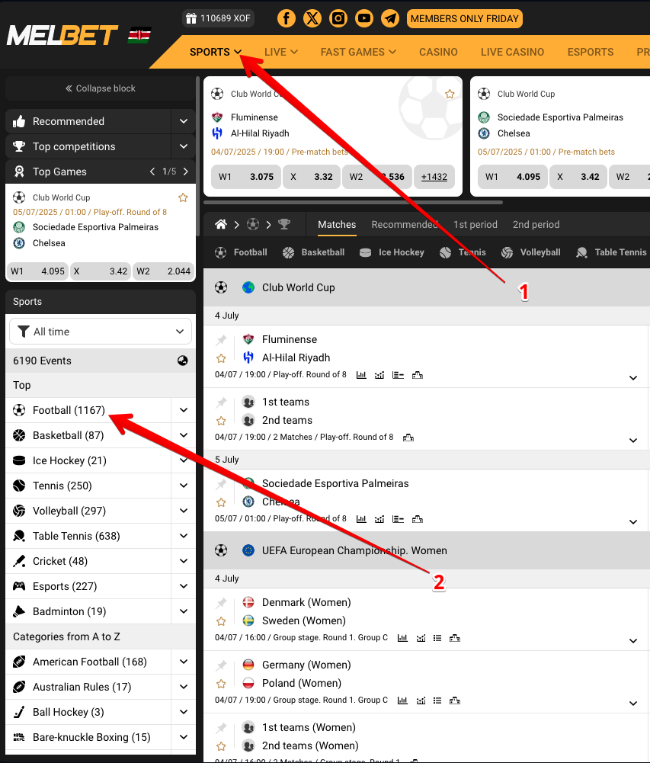The width and height of the screenshot is (650, 763).
Task: Expand markets for Denmark (Women) row
Action: point(633,641)
